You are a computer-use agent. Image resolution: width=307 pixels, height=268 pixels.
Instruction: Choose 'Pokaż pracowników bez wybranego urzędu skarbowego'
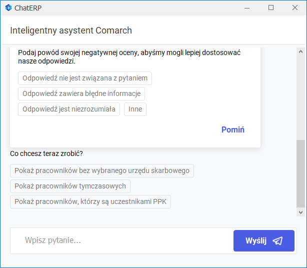point(102,170)
